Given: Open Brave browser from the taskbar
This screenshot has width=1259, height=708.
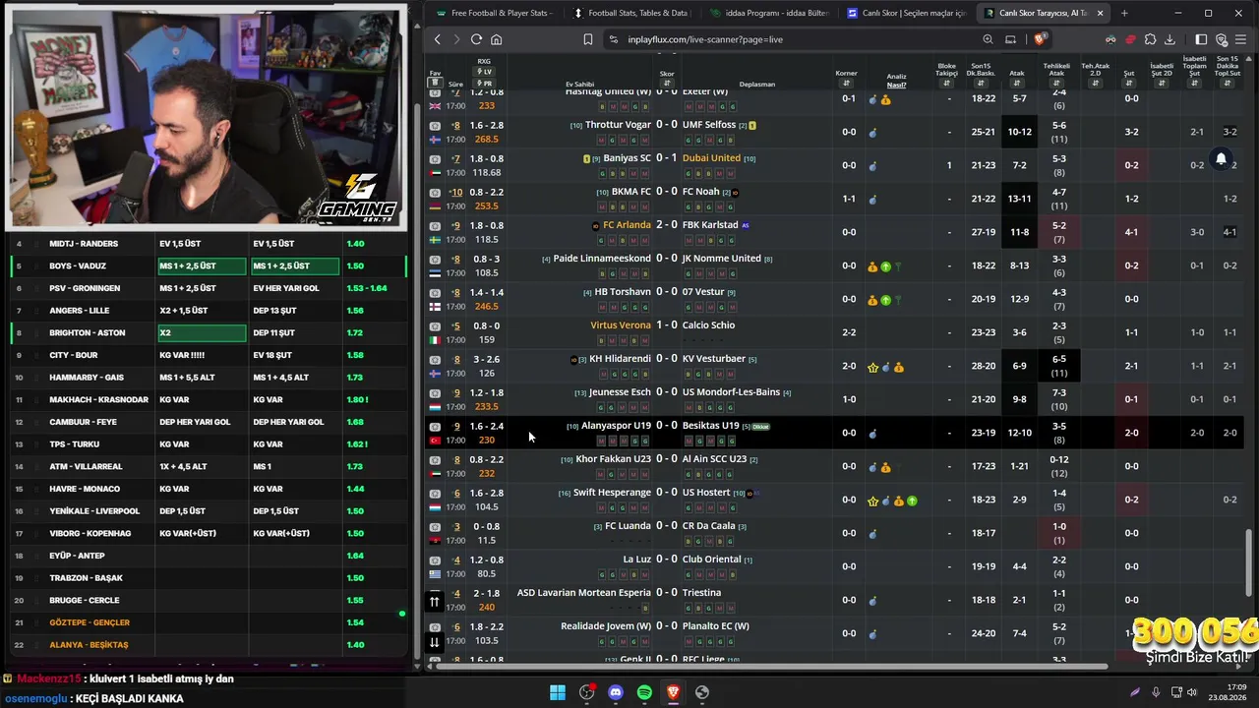Looking at the screenshot, I should [x=673, y=692].
